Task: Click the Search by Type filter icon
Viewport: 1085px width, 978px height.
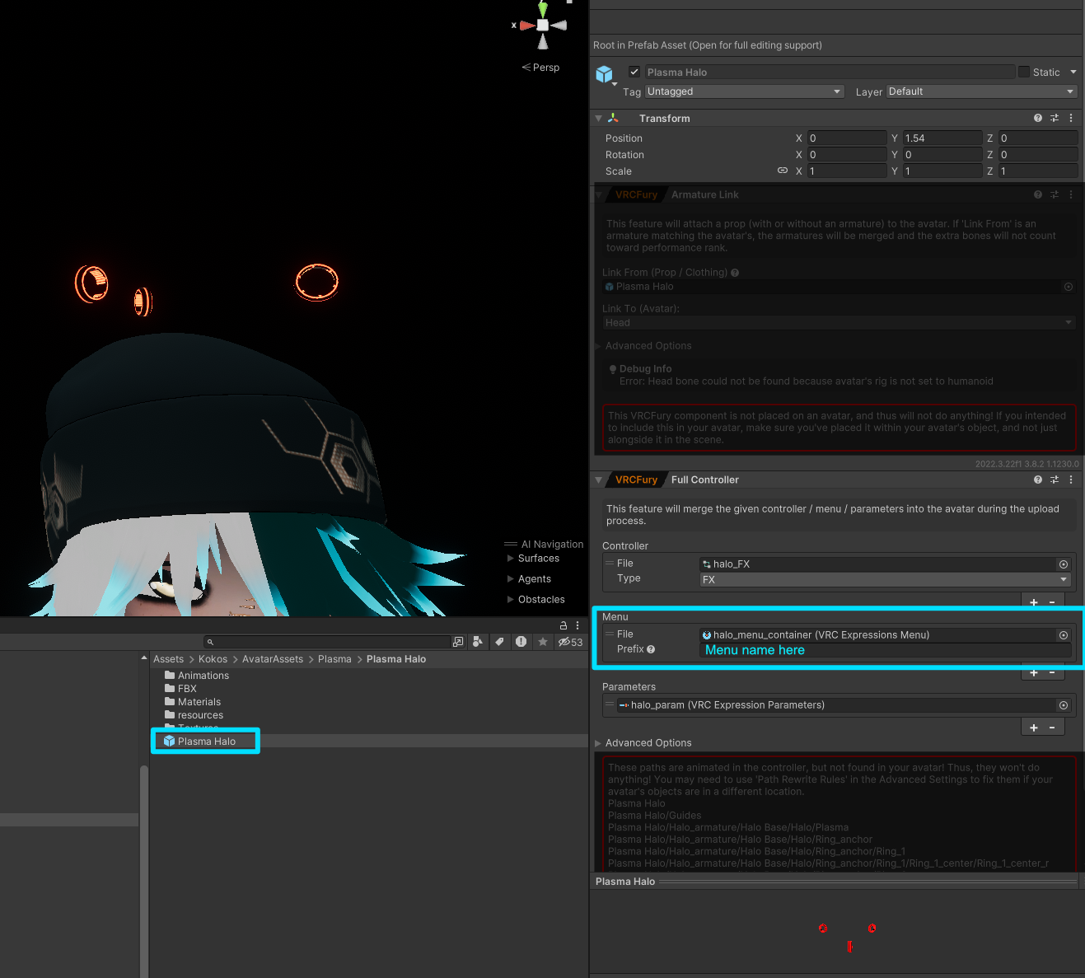Action: pos(478,642)
